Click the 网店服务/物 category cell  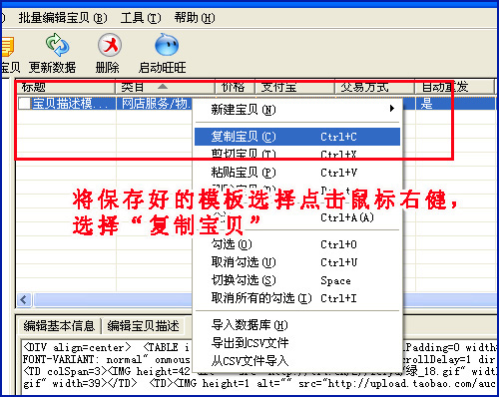[x=155, y=104]
